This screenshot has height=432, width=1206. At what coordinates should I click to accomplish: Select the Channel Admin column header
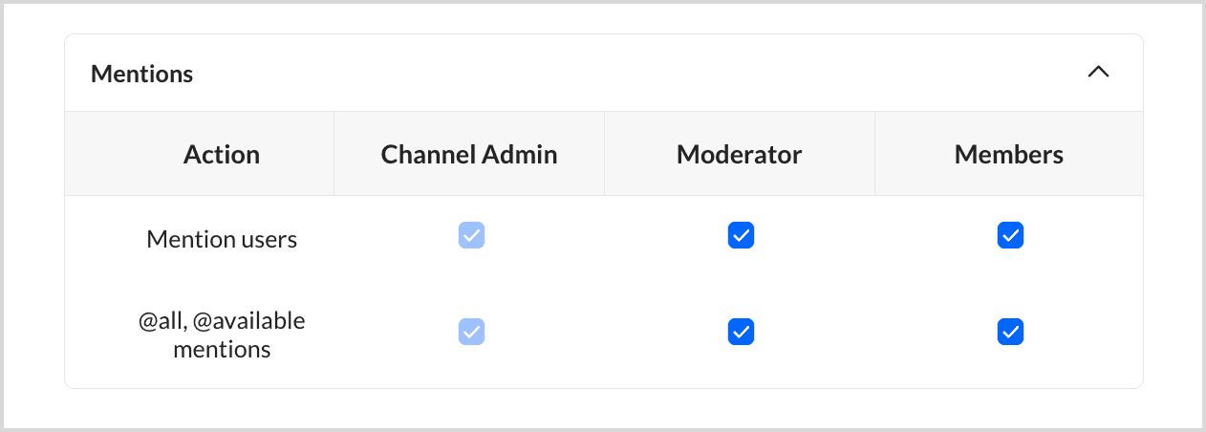tap(469, 154)
